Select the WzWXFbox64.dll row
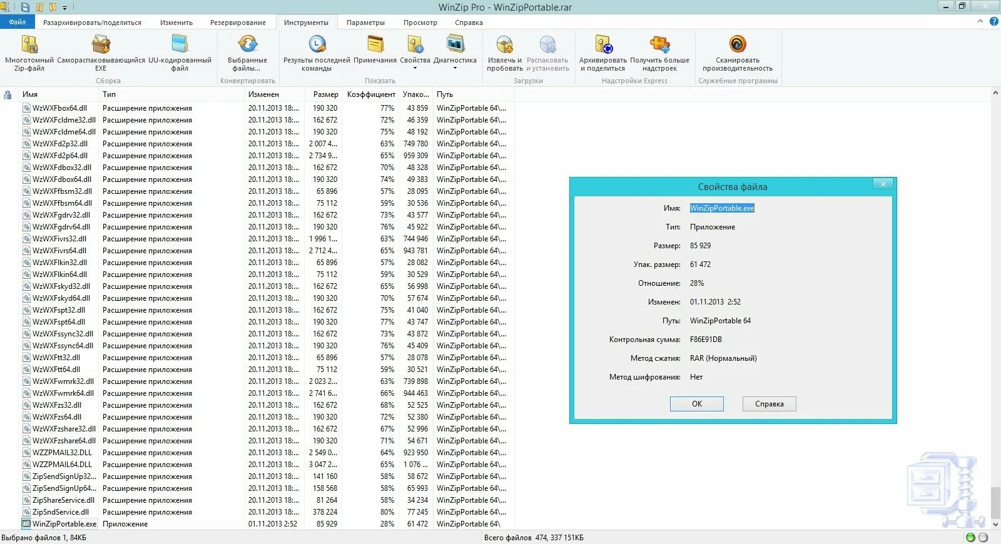This screenshot has width=1001, height=544. tap(266, 108)
